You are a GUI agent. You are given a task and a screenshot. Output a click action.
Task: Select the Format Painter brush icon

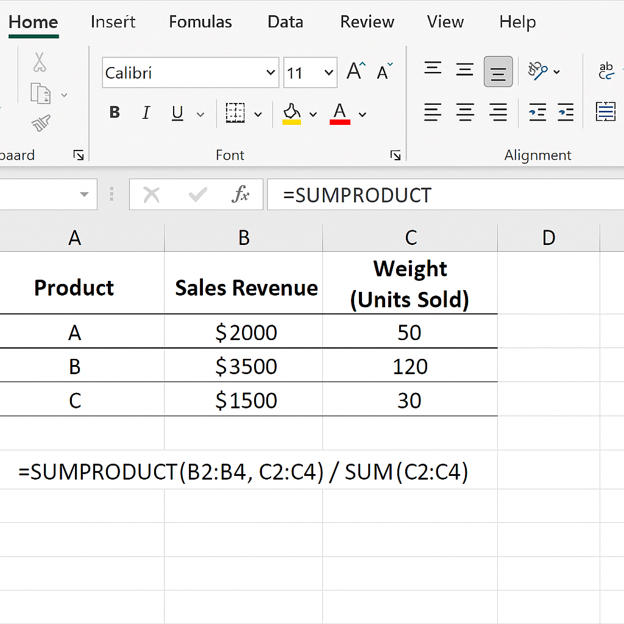(x=41, y=123)
